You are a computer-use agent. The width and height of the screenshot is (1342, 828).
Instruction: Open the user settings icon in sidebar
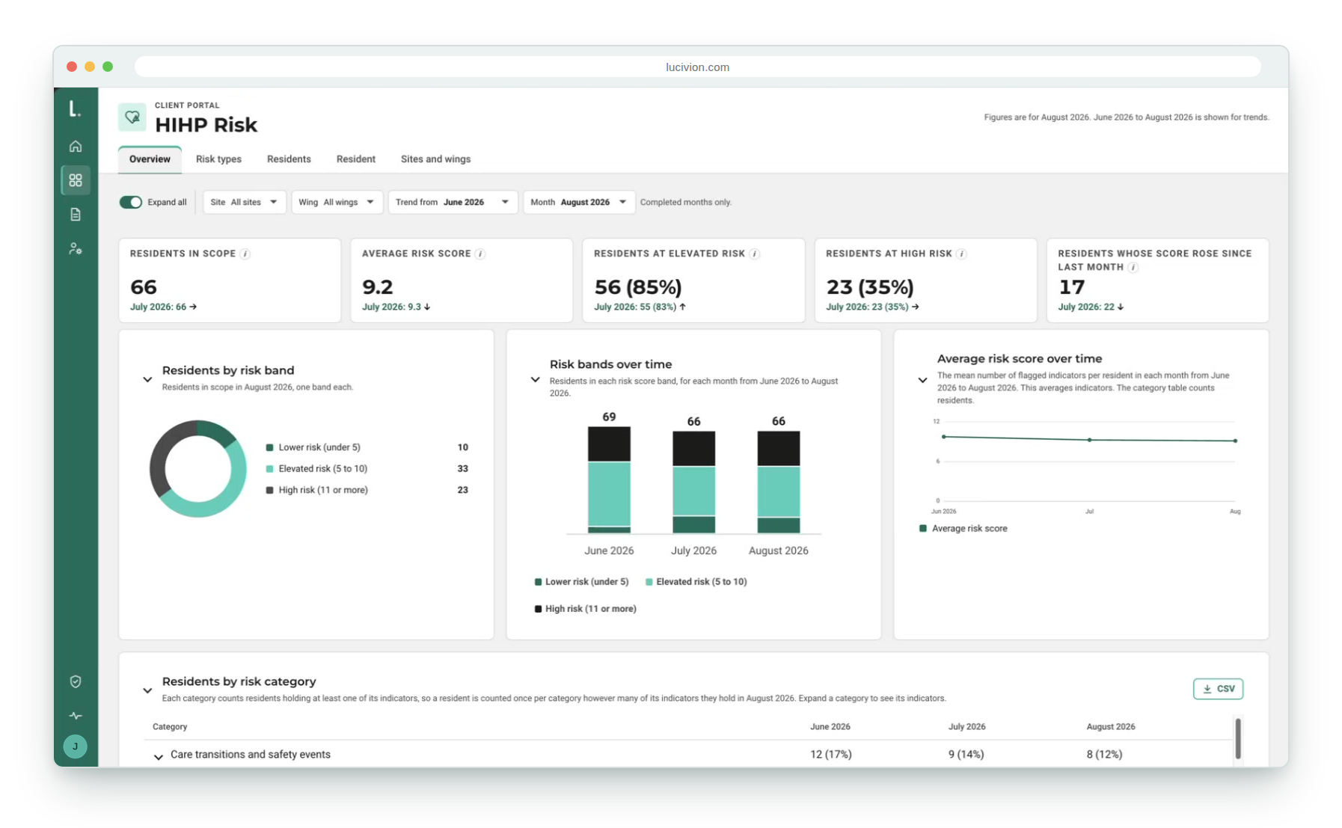pyautogui.click(x=76, y=248)
